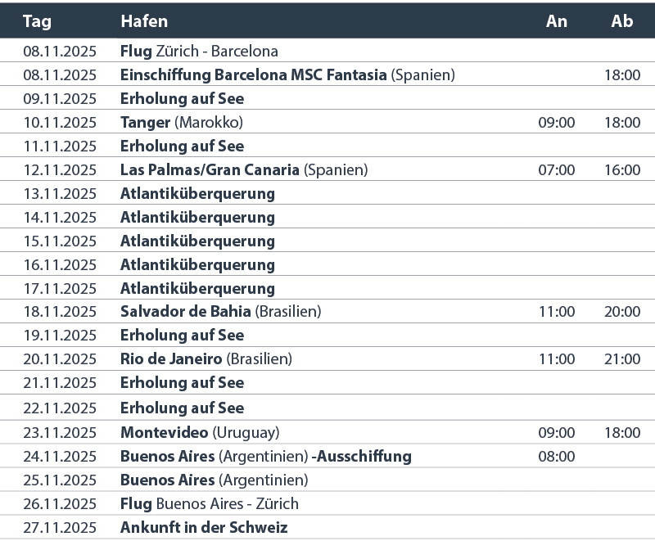Click Atlantiküberquerung on 17.11.2025
Screen dimensions: 655x541
(197, 289)
